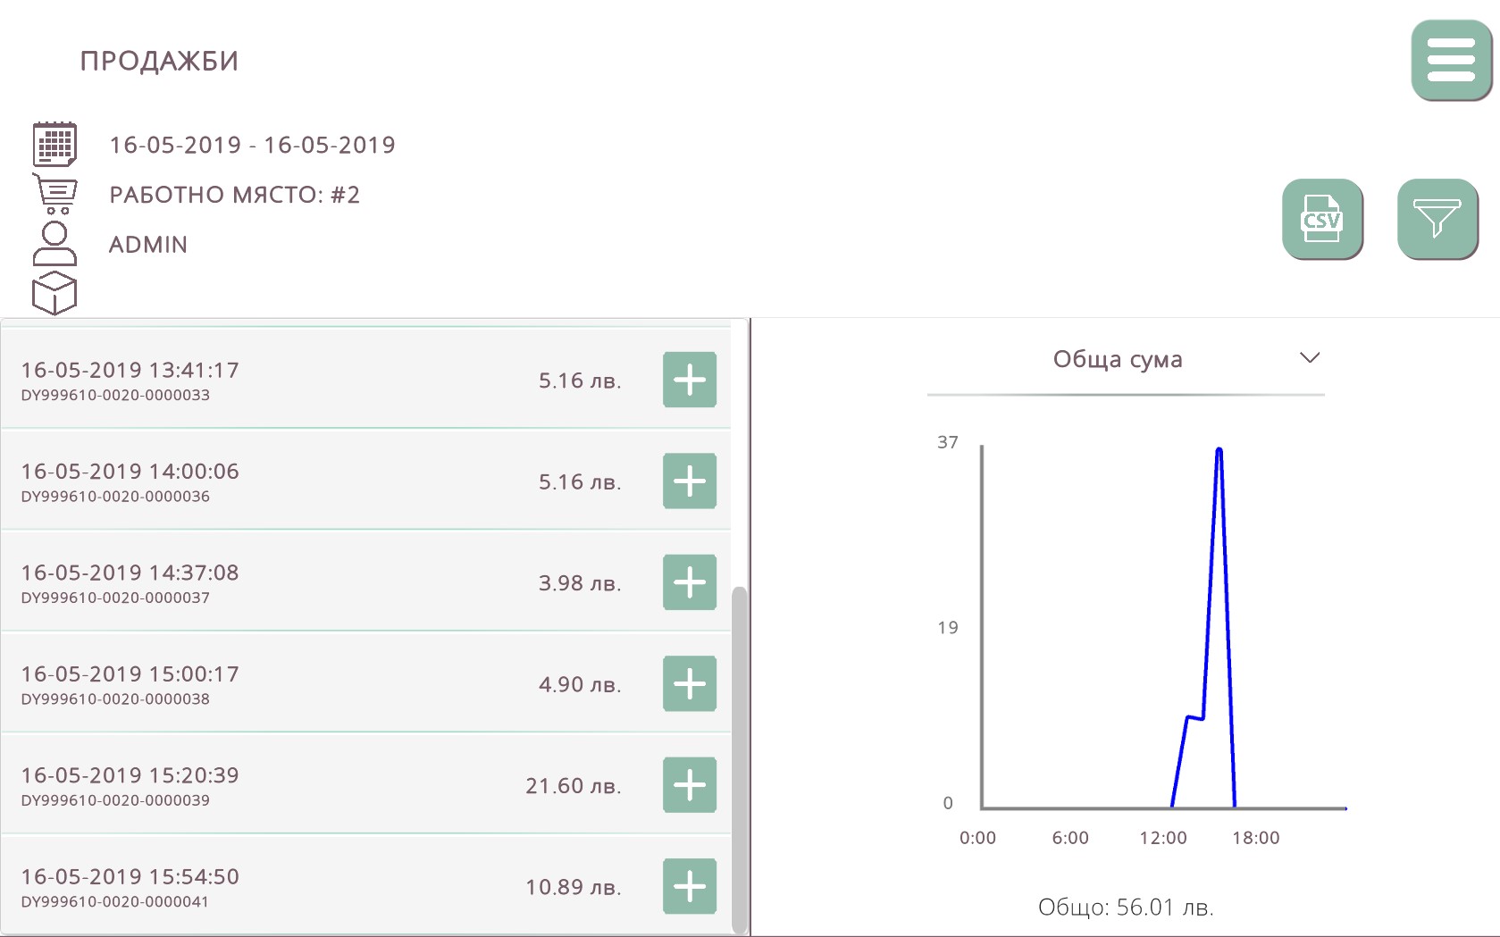The height and width of the screenshot is (937, 1500).
Task: Expand sale number 0000037 details
Action: [689, 582]
